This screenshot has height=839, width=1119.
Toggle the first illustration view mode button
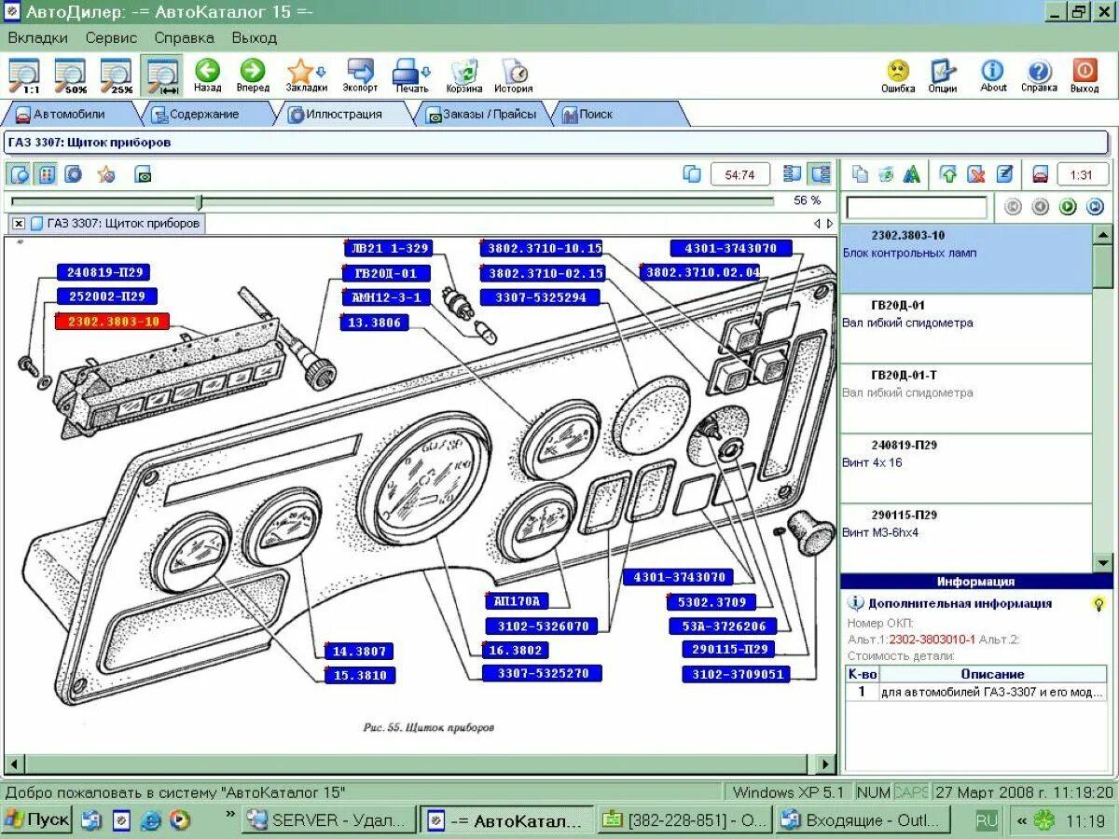click(20, 174)
